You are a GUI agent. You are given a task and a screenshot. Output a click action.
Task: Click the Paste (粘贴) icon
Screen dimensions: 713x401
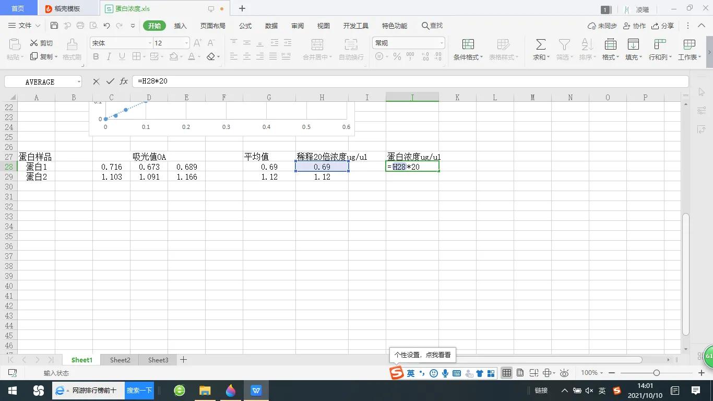pyautogui.click(x=14, y=44)
